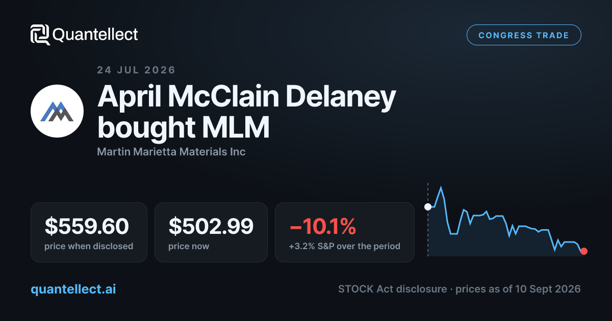Click the red end dot on chart
The width and height of the screenshot is (612, 321).
[x=584, y=251]
